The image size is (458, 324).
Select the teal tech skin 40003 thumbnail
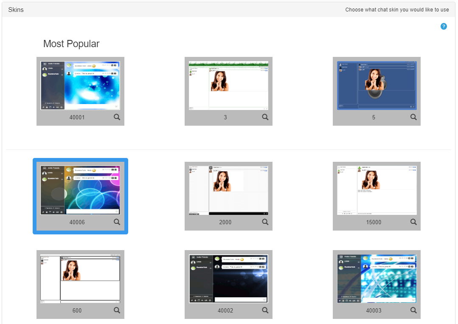pos(377,279)
